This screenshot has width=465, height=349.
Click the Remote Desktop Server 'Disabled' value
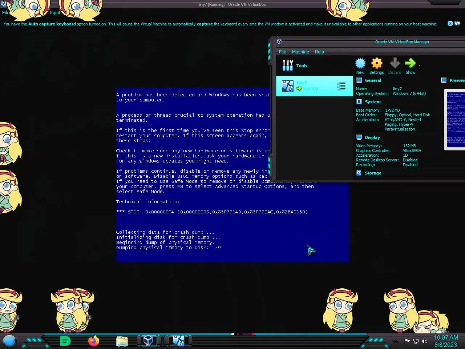(x=410, y=160)
